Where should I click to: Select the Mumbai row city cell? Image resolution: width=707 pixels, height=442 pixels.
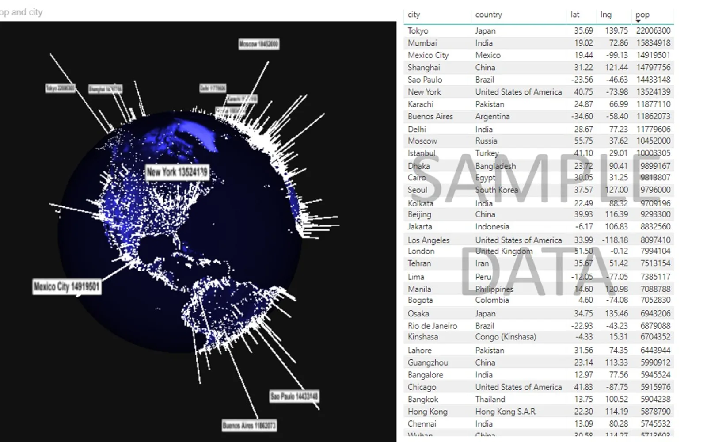422,43
